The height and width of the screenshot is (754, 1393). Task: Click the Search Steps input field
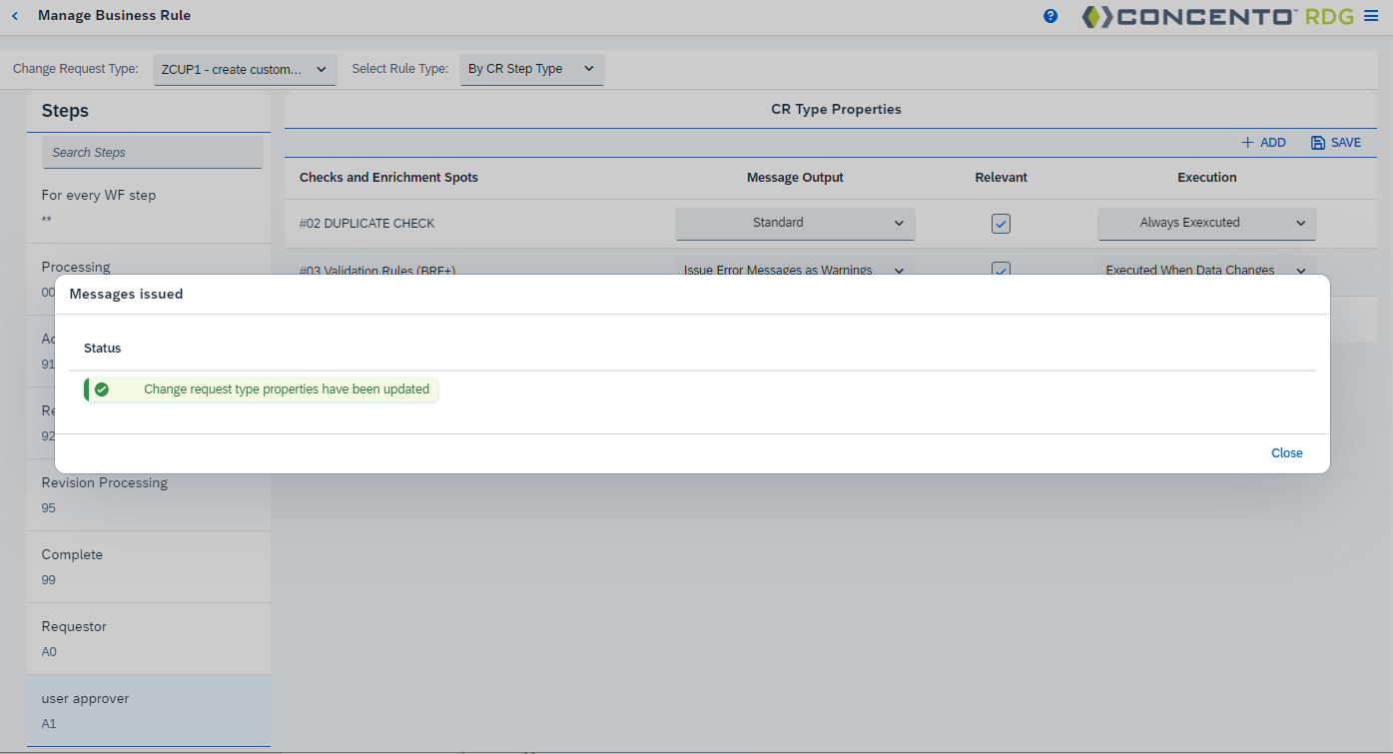152,152
